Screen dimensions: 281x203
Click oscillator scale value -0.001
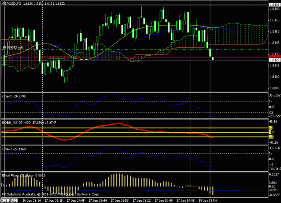point(273,190)
